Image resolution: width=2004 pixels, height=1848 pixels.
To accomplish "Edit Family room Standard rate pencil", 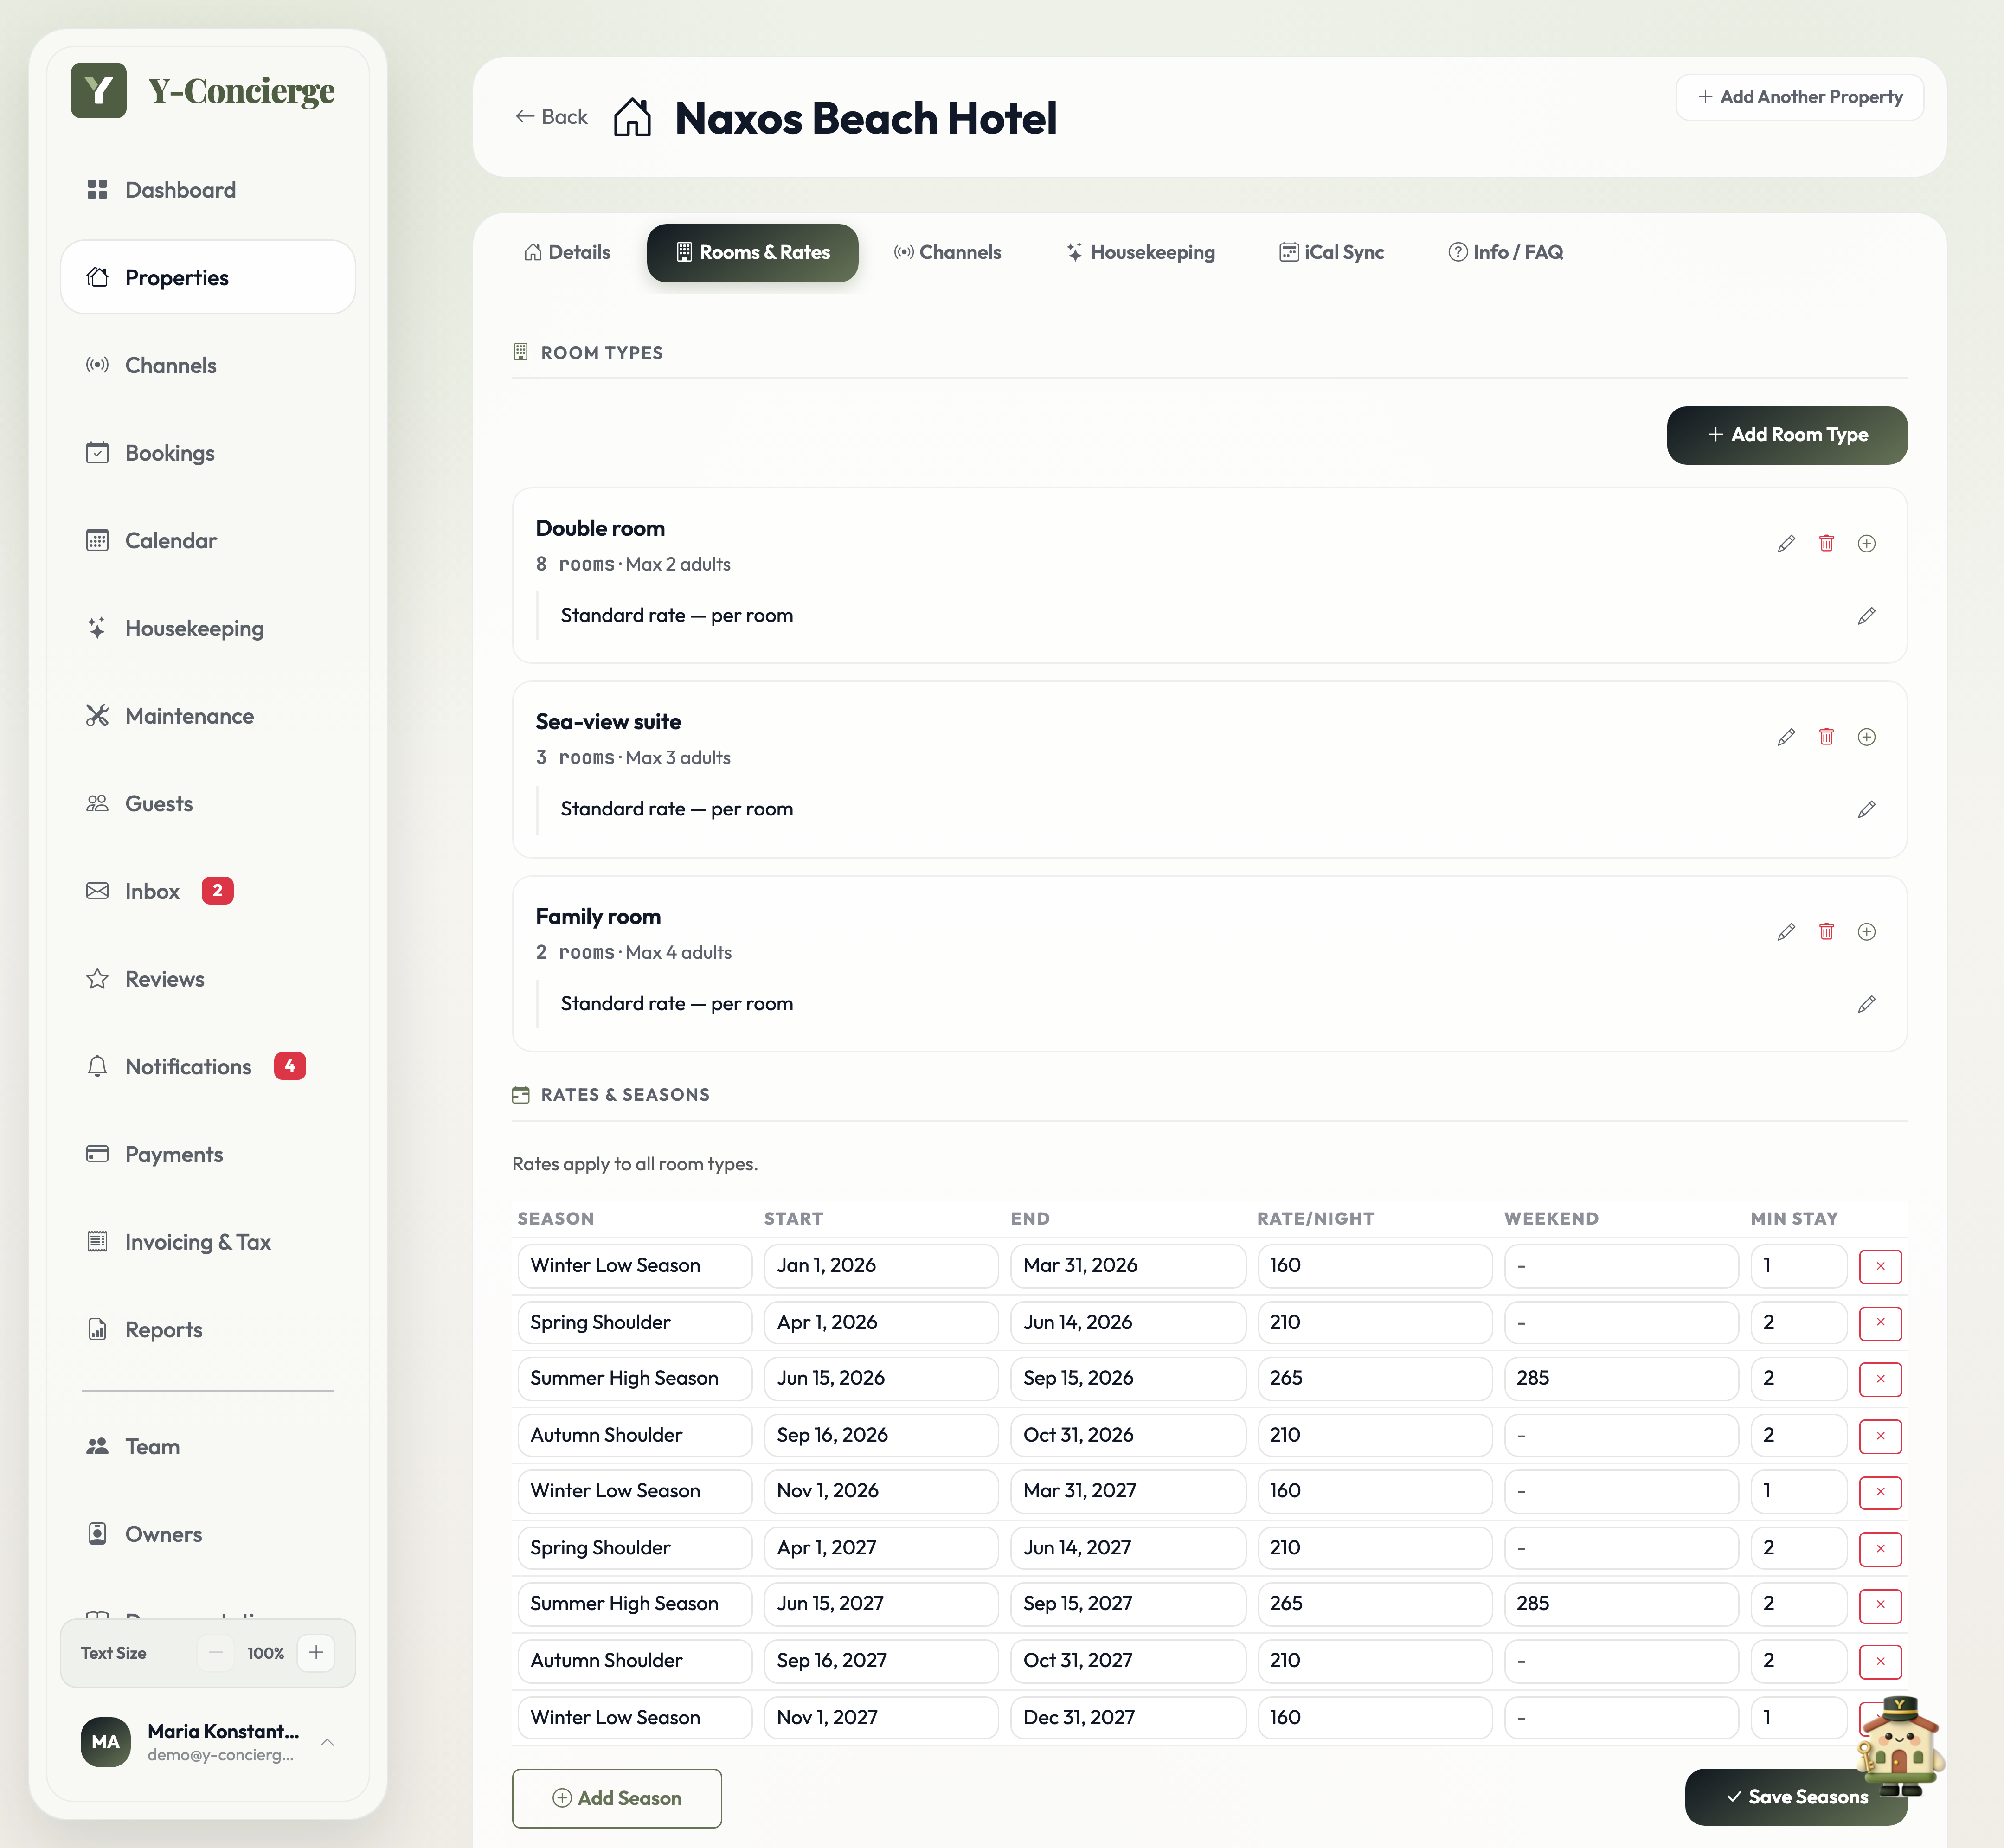I will pos(1866,1003).
